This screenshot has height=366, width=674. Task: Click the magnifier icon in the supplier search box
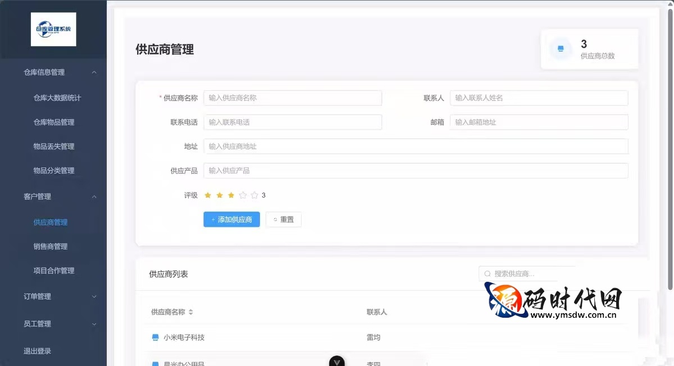click(488, 273)
